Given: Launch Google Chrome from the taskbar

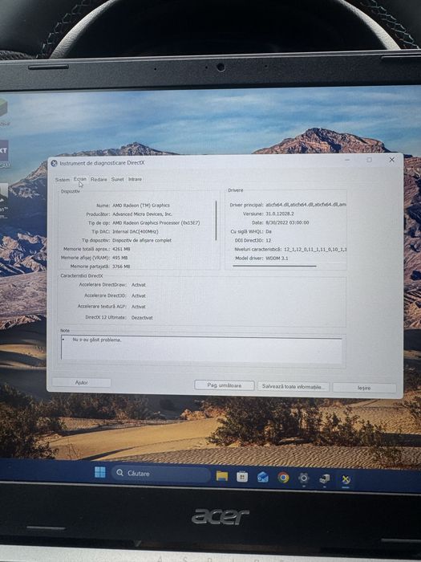Looking at the screenshot, I should click(x=283, y=478).
